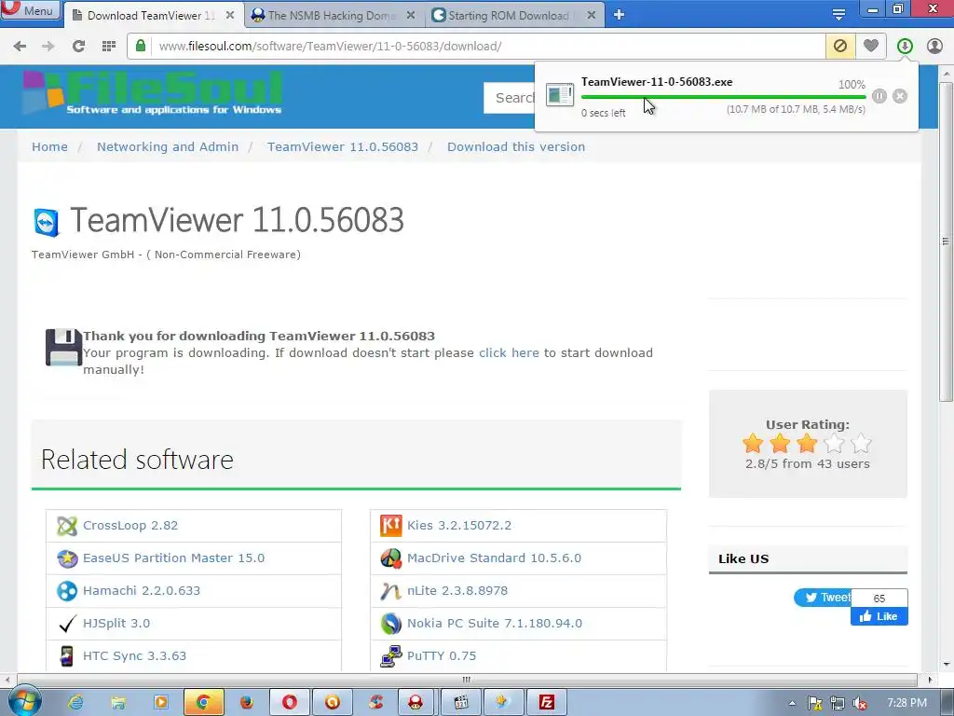Open MacDrive Standard 10.5.6.0 link
This screenshot has height=716, width=954.
tap(494, 558)
